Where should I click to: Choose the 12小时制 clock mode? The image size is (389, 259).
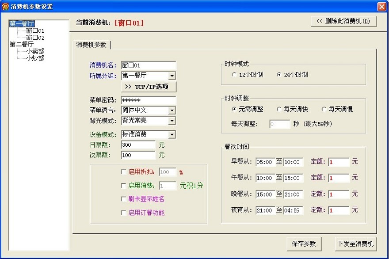point(234,75)
